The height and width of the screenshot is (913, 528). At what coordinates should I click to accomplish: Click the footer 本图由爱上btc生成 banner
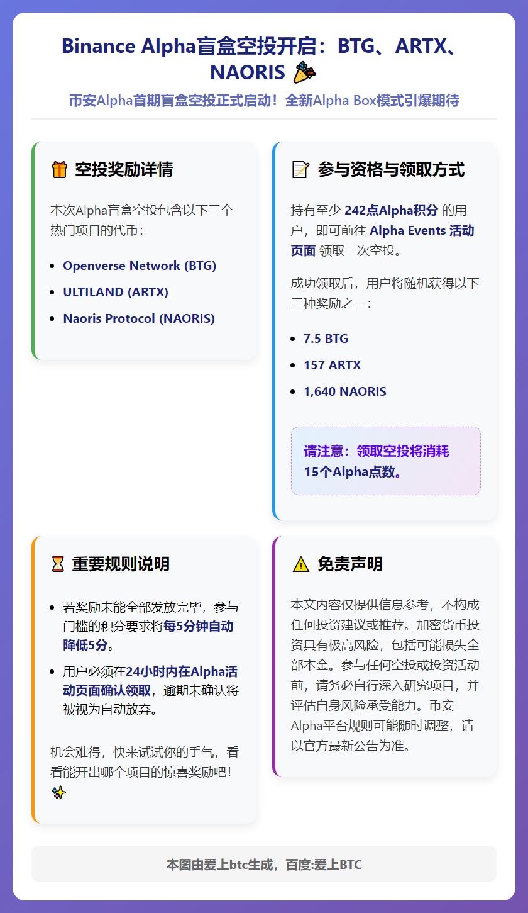pyautogui.click(x=264, y=864)
